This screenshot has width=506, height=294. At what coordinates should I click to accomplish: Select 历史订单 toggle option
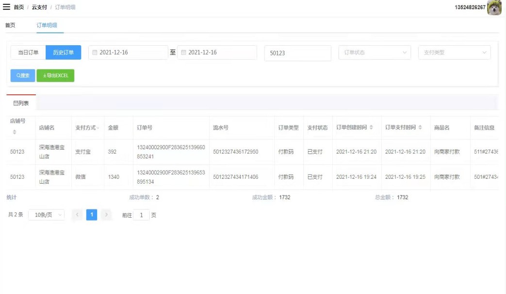[x=63, y=52]
